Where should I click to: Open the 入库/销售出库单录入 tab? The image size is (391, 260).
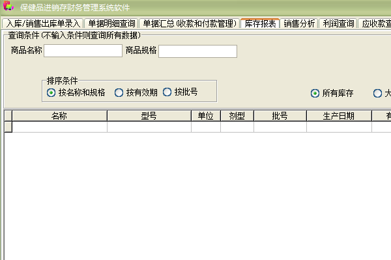(43, 23)
